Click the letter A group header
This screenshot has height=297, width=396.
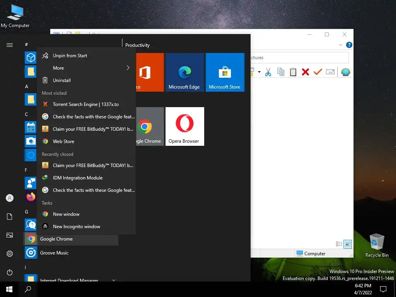[27, 87]
